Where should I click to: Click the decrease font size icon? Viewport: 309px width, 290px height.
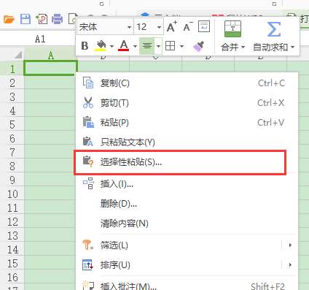[187, 26]
